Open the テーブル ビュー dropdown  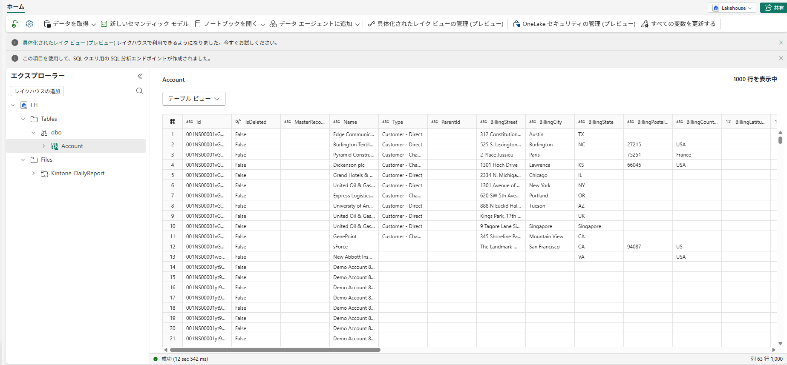point(194,99)
